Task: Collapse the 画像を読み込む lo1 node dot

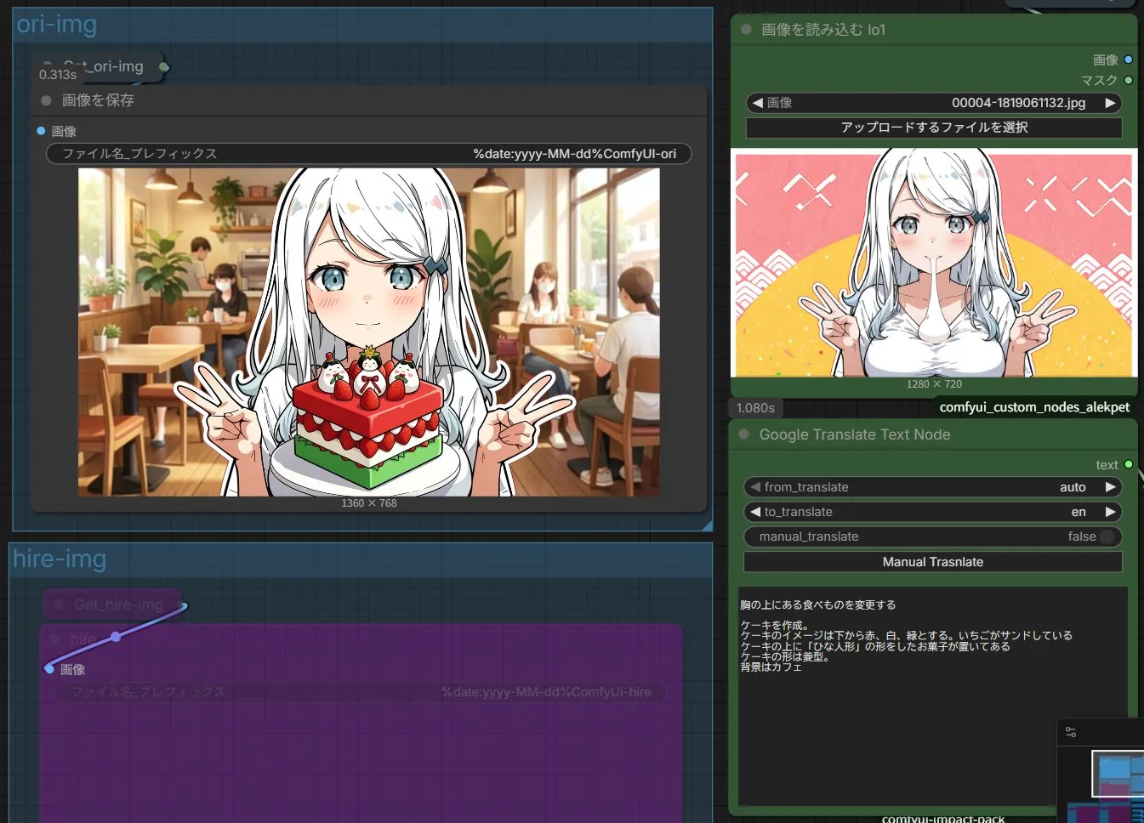Action: point(746,30)
